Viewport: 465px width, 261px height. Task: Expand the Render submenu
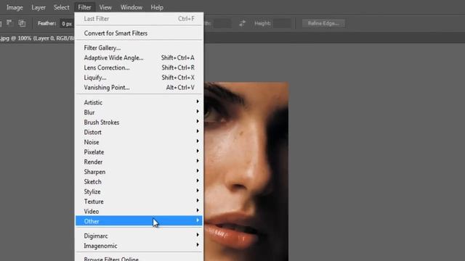click(139, 162)
